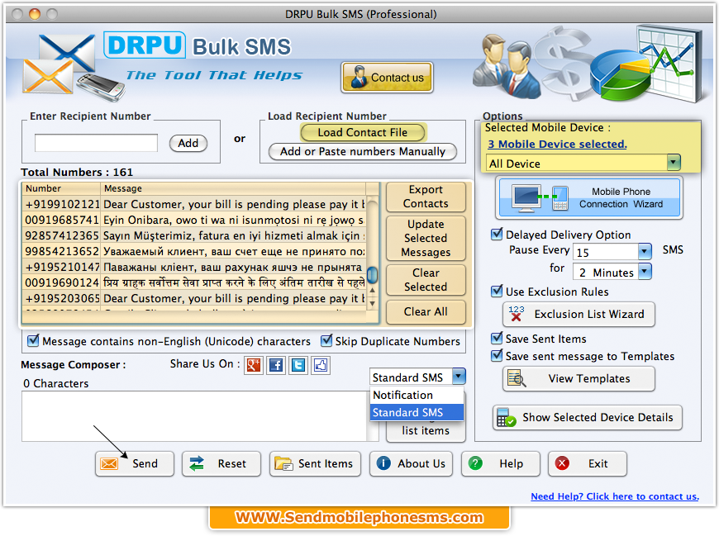Click the contact list scrollbar thumb

[373, 275]
